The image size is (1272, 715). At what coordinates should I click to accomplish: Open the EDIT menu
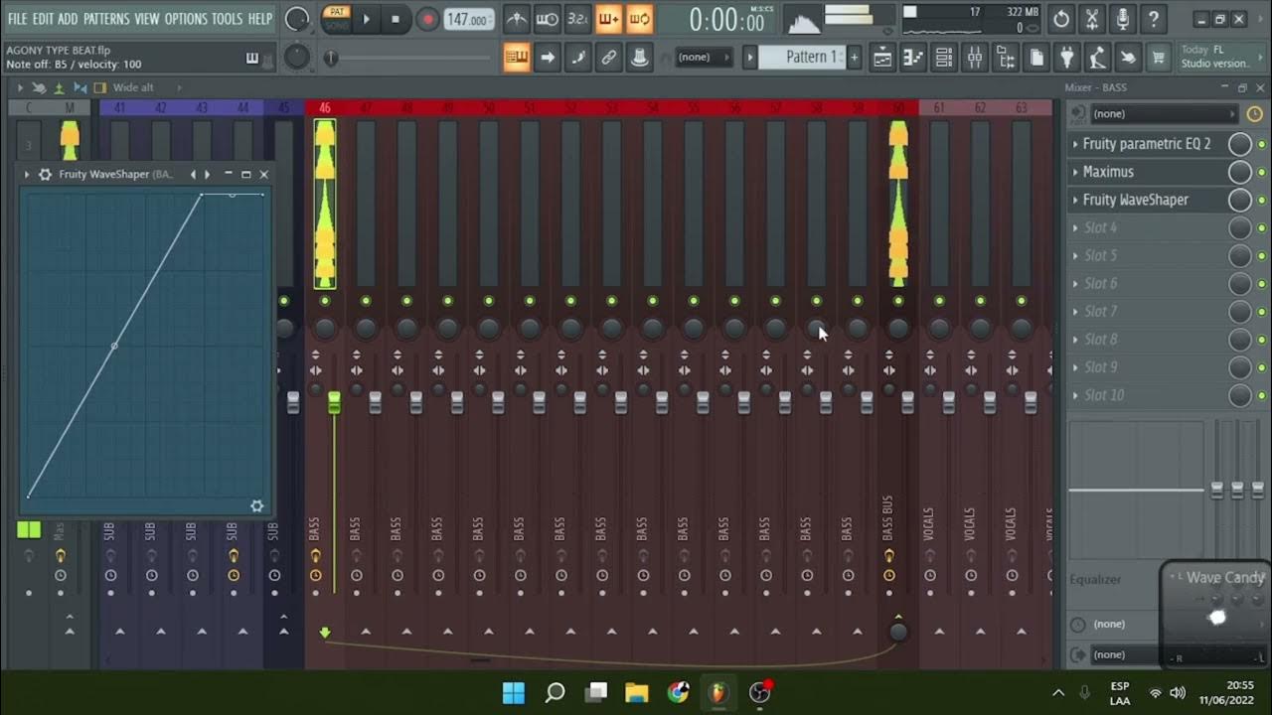(43, 19)
